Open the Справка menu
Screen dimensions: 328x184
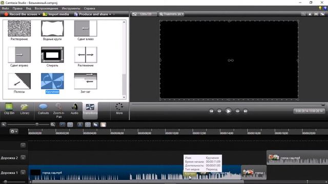(90, 8)
